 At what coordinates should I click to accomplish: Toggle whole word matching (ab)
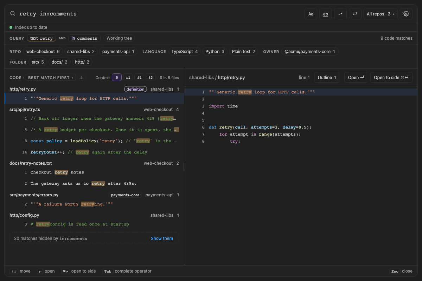326,14
